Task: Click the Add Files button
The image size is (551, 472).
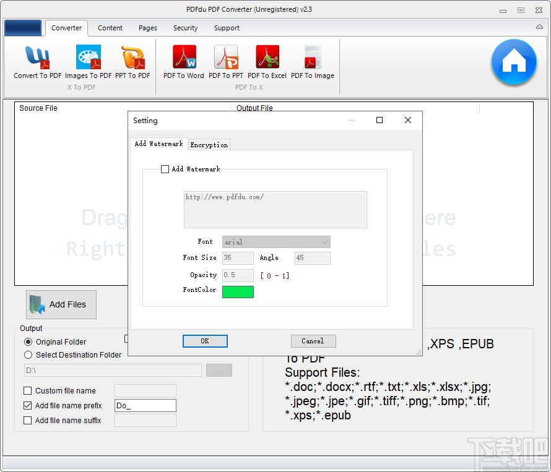Action: point(61,304)
